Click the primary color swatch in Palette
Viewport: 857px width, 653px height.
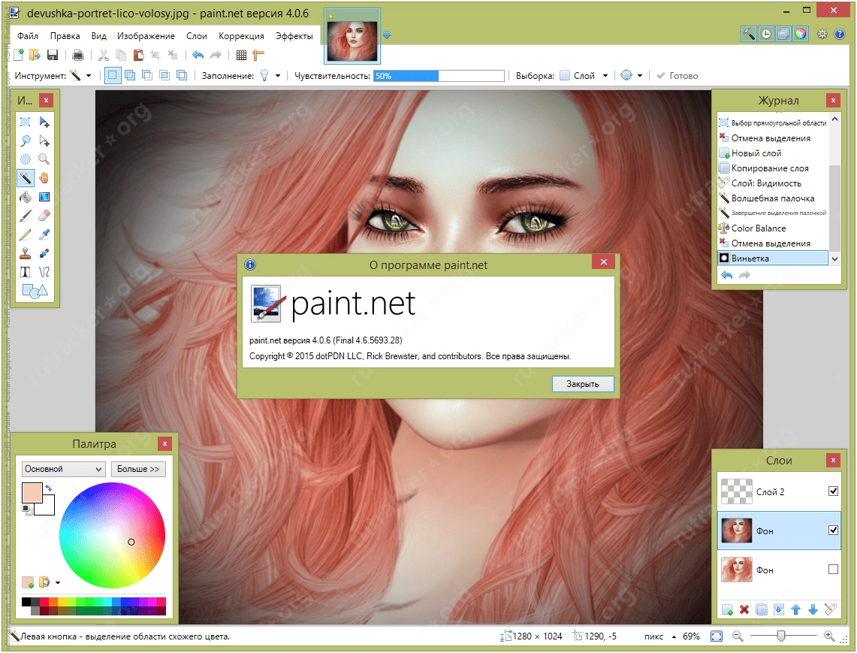coord(32,493)
